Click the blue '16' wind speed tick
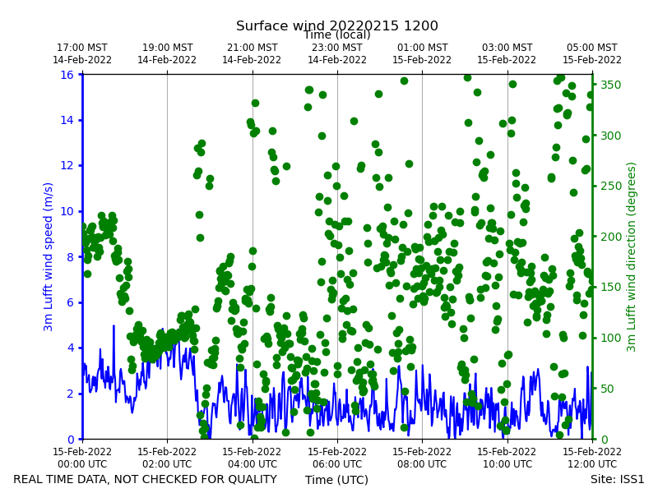 [67, 75]
